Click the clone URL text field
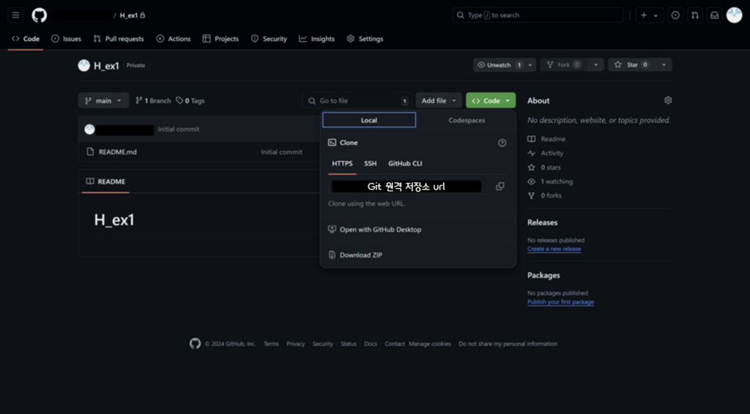 tap(409, 187)
